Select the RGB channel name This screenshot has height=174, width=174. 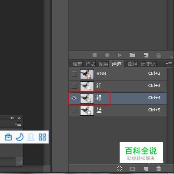(101, 74)
